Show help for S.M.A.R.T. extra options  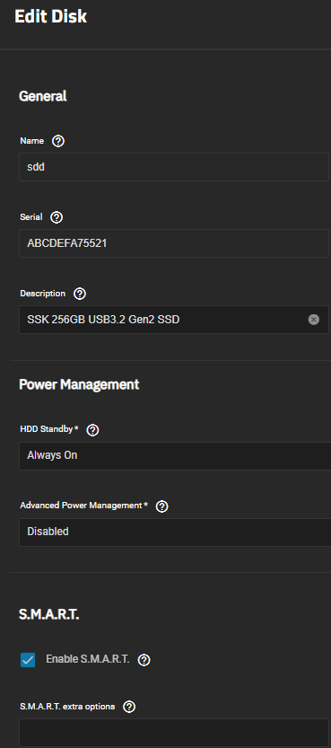(x=129, y=707)
